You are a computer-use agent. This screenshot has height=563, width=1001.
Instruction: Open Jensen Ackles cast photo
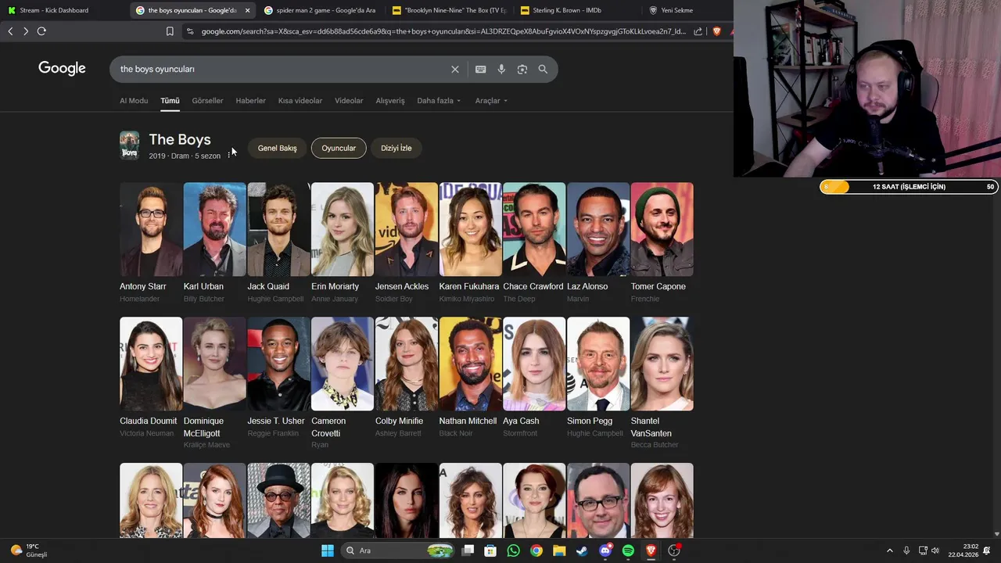tap(407, 229)
